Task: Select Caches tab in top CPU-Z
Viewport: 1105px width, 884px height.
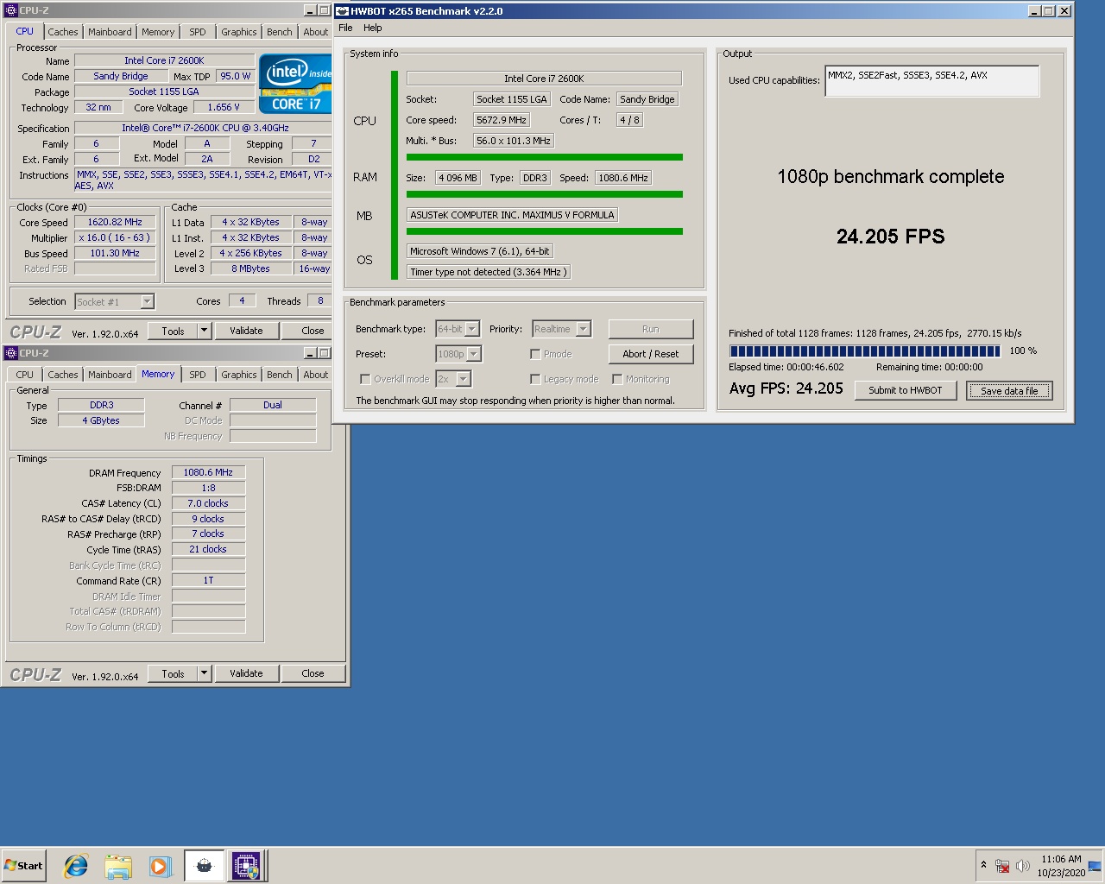Action: coord(63,32)
